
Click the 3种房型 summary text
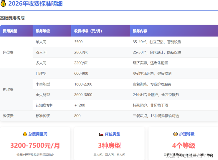click(109, 145)
